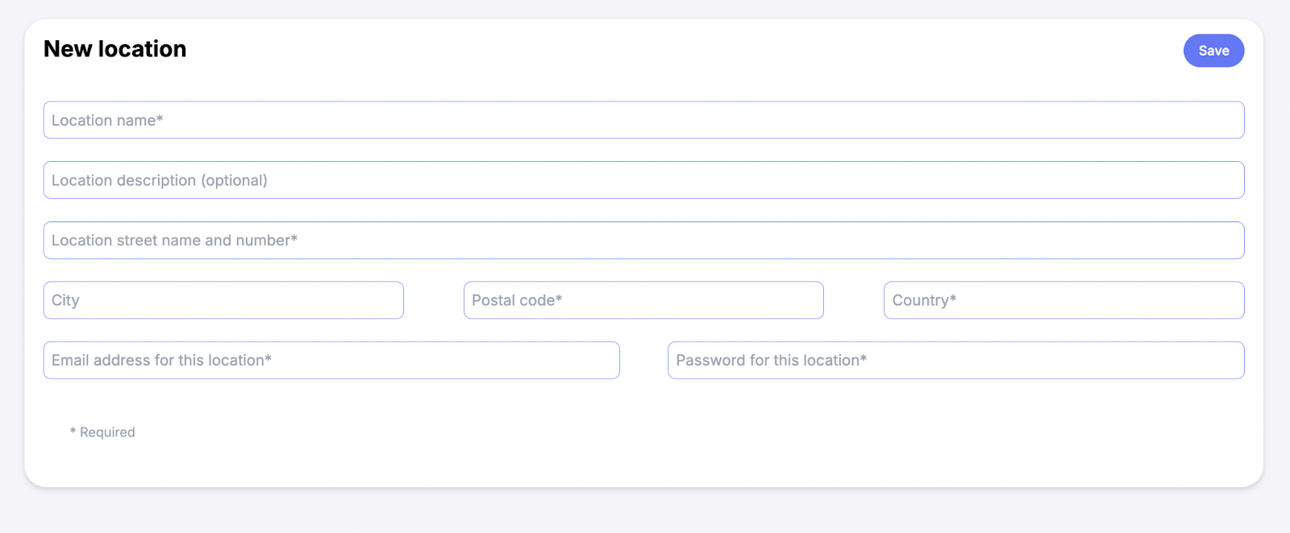Click the * Required footnote text
This screenshot has height=533, width=1290.
[102, 432]
